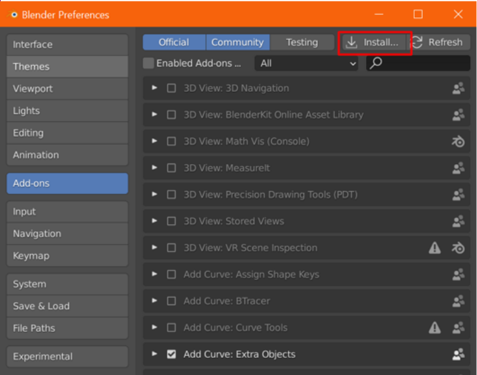This screenshot has height=375, width=477.
Task: Click the Install... button
Action: 374,42
